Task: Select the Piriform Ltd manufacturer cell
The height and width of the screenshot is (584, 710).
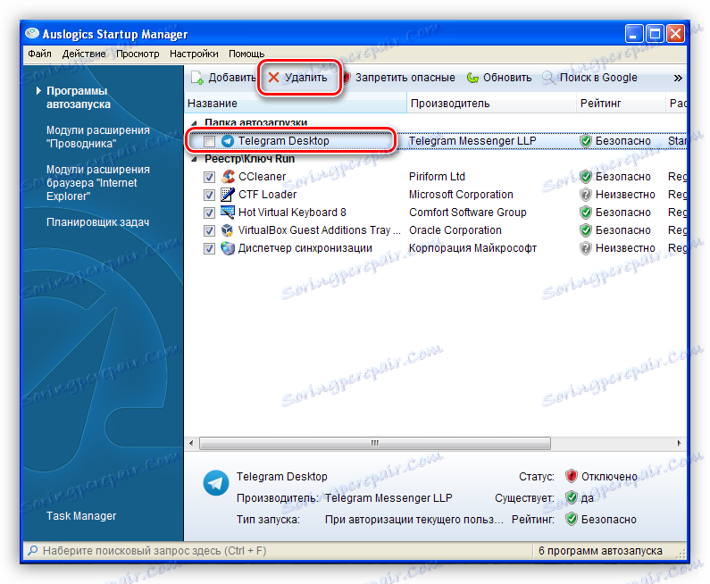Action: click(437, 177)
